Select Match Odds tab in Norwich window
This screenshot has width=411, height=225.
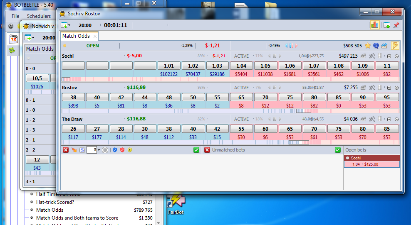(40, 49)
